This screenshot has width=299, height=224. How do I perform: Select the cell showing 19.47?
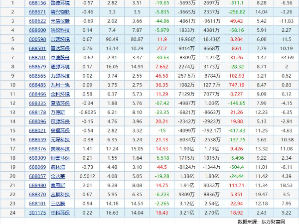coord(262,195)
